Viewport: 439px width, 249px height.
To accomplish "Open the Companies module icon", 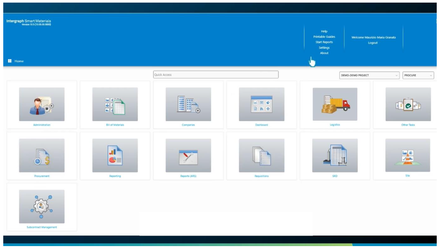I will pyautogui.click(x=188, y=104).
